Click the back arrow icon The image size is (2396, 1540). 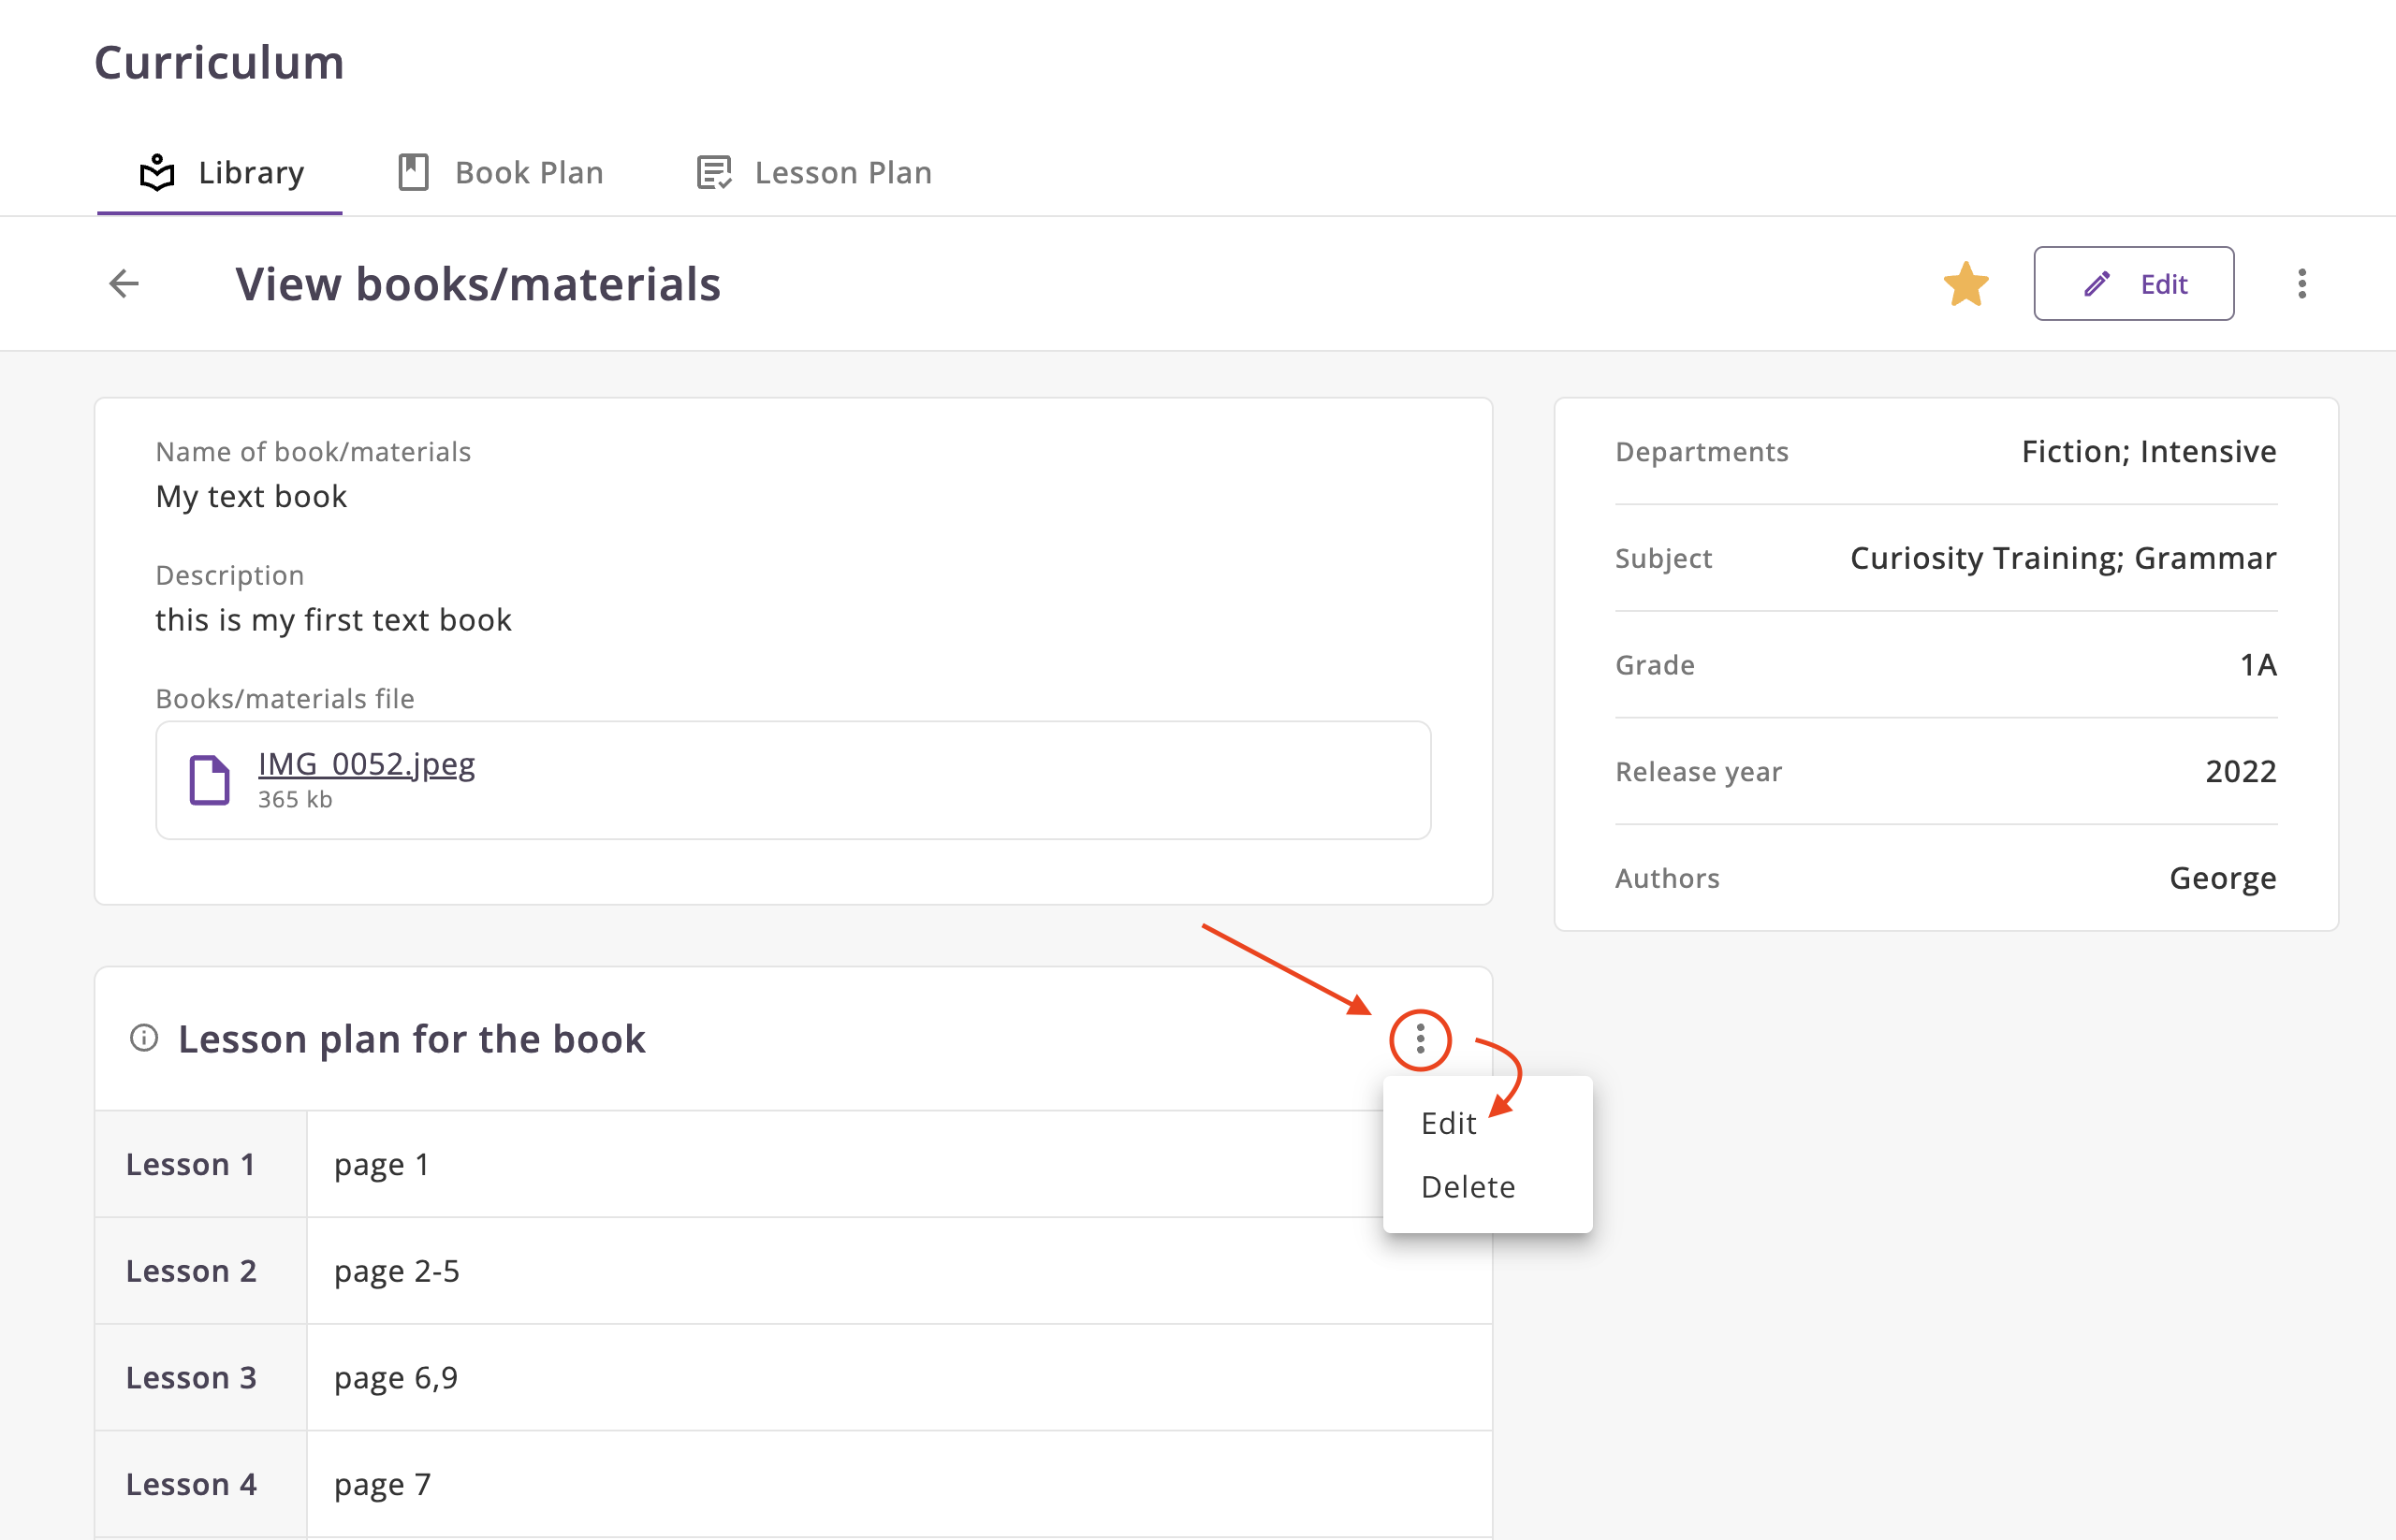[x=124, y=283]
